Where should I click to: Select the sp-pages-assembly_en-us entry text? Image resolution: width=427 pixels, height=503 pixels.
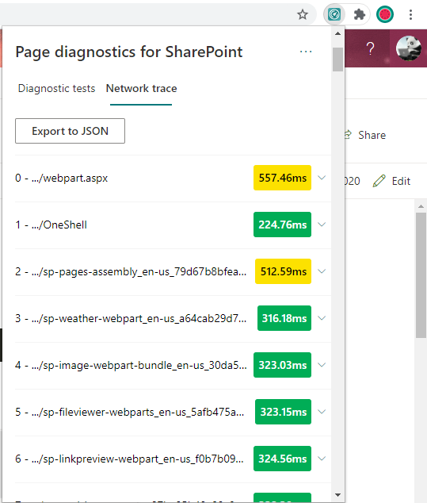[x=131, y=271]
